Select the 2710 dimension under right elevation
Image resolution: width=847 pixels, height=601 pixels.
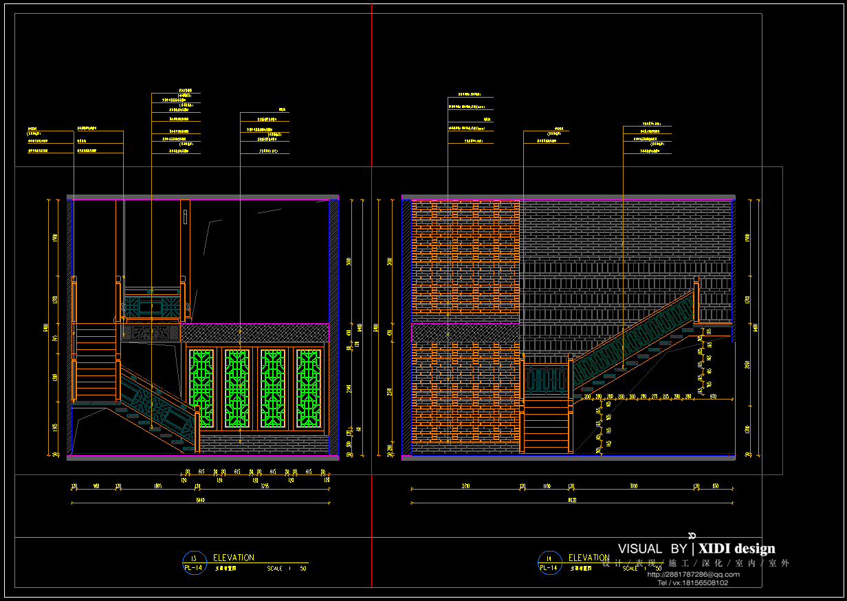465,486
